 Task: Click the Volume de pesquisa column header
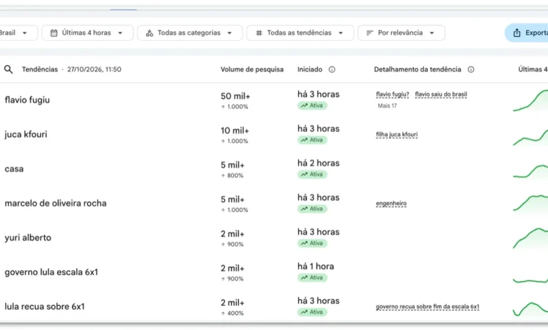click(252, 70)
